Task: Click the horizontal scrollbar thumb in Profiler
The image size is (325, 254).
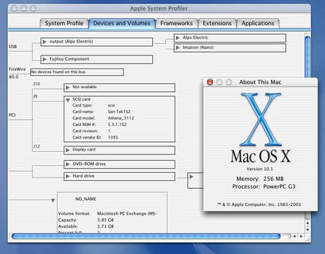Action: coord(146,236)
